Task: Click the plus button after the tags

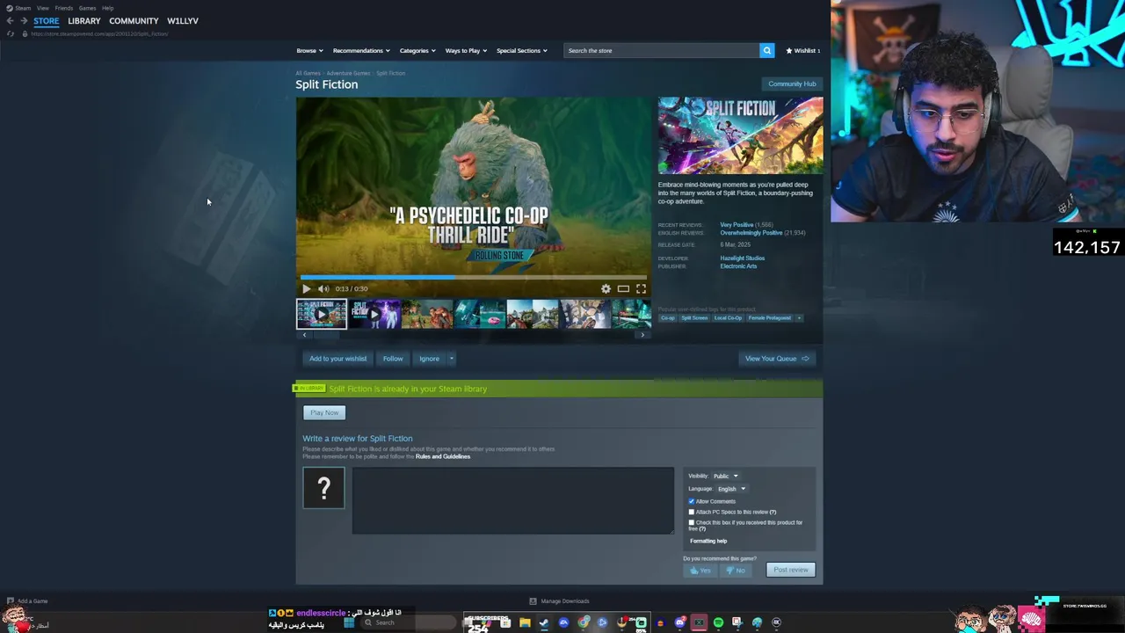Action: (x=799, y=317)
